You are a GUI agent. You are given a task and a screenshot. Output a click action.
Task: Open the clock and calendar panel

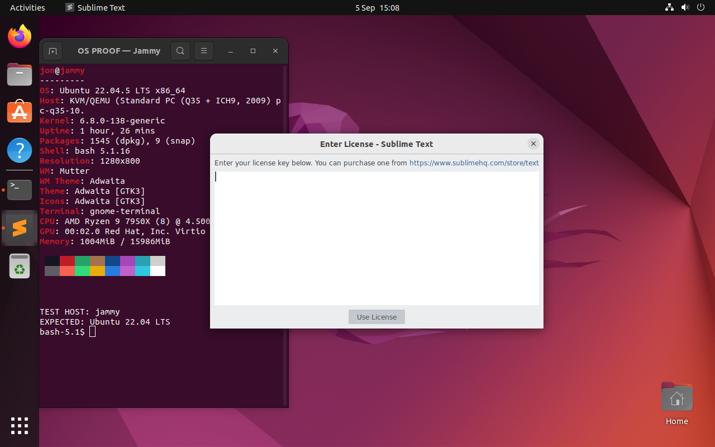click(x=377, y=8)
